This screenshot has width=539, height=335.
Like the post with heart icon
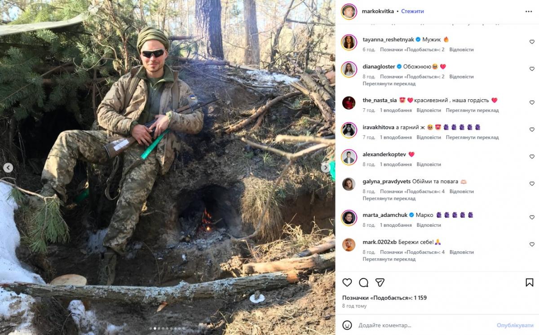(x=347, y=282)
